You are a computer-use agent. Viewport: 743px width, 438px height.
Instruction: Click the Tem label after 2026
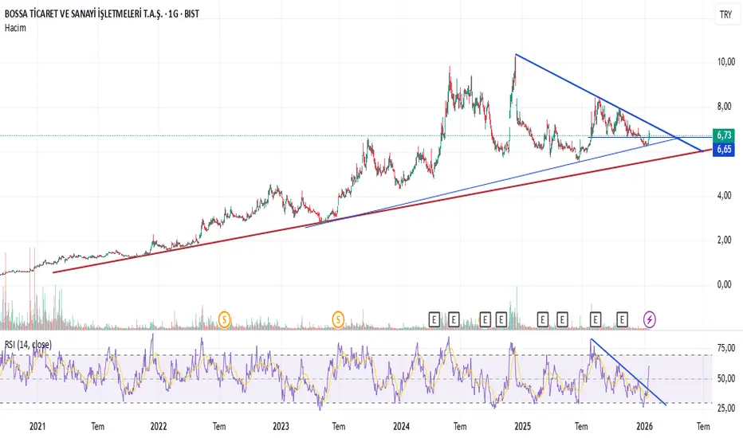tap(703, 427)
